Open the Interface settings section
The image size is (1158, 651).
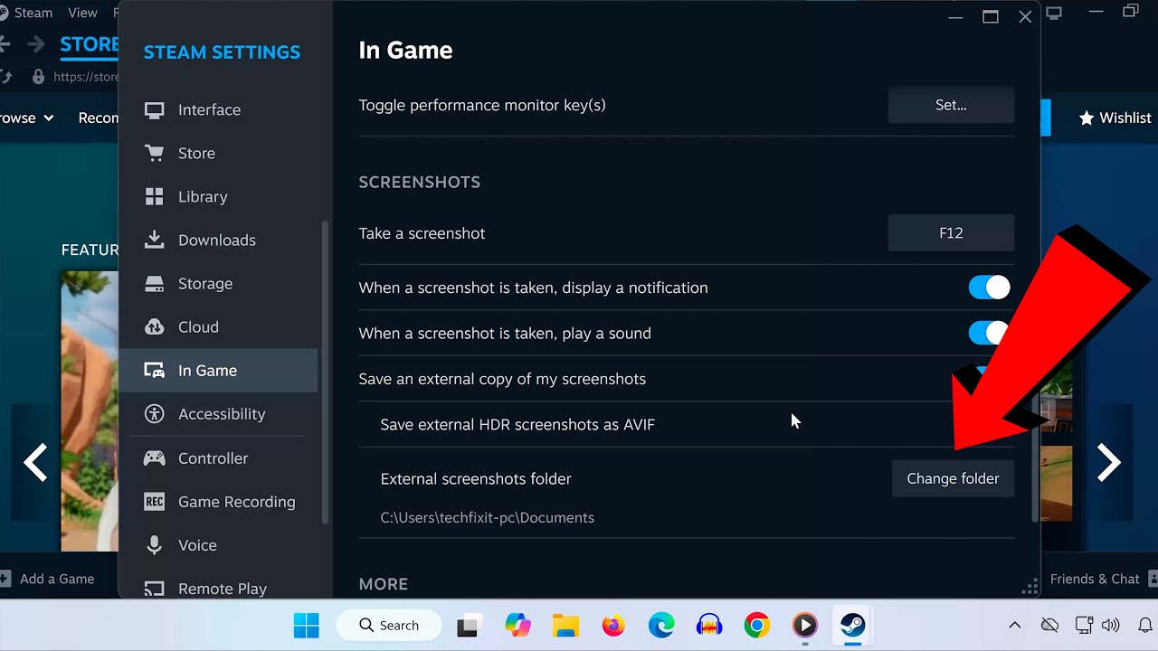(x=218, y=109)
